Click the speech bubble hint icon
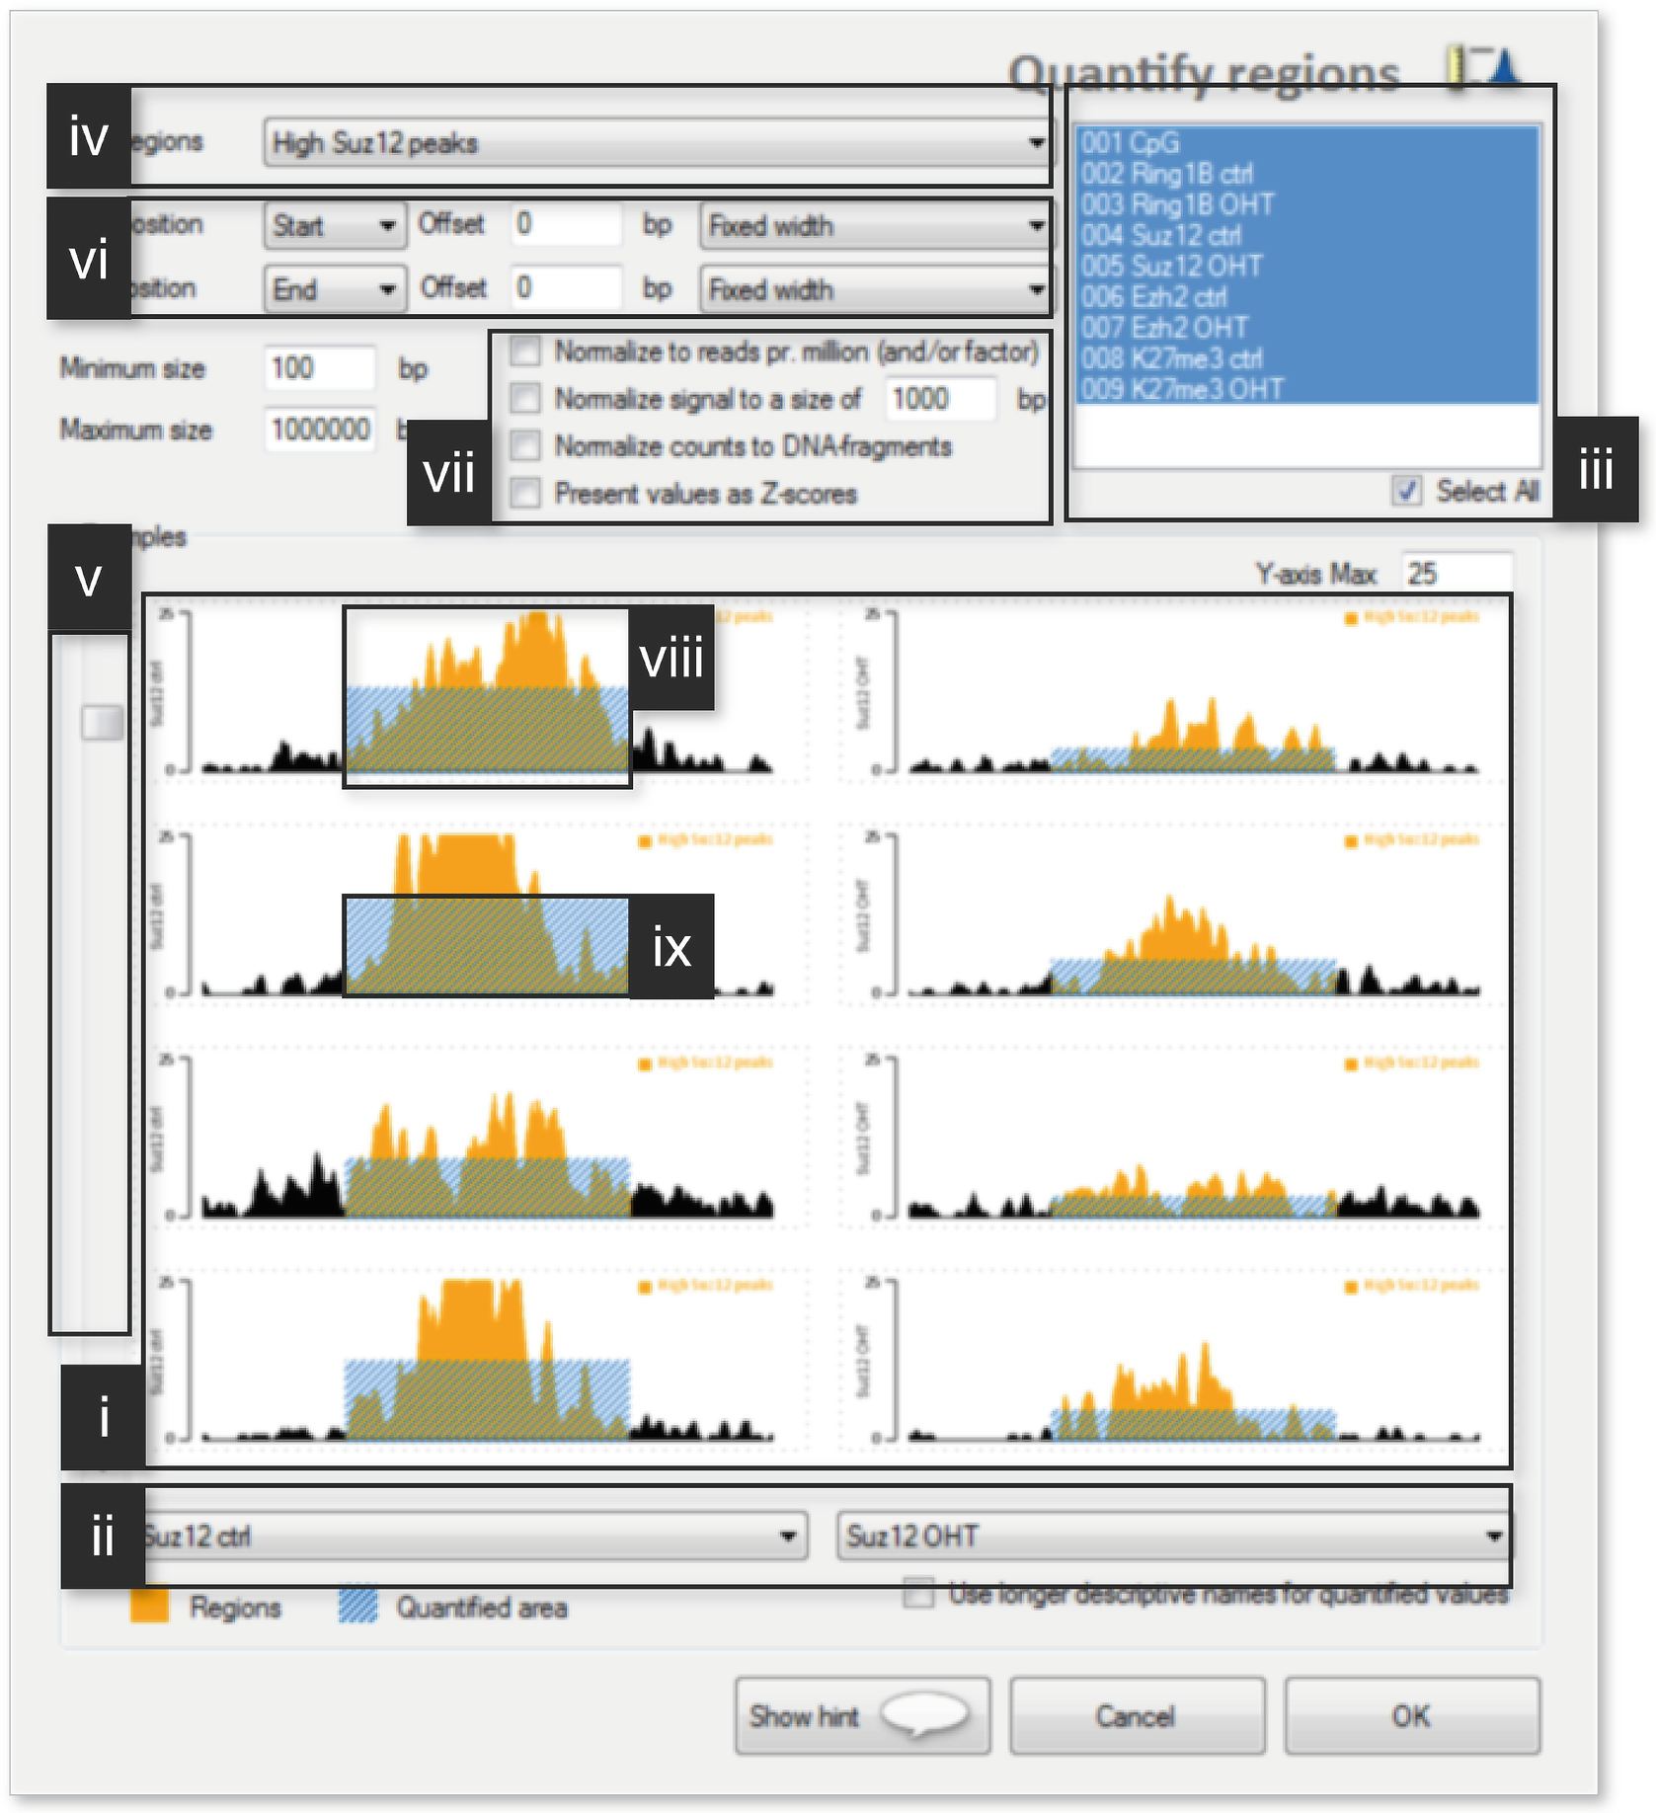 coord(923,1716)
